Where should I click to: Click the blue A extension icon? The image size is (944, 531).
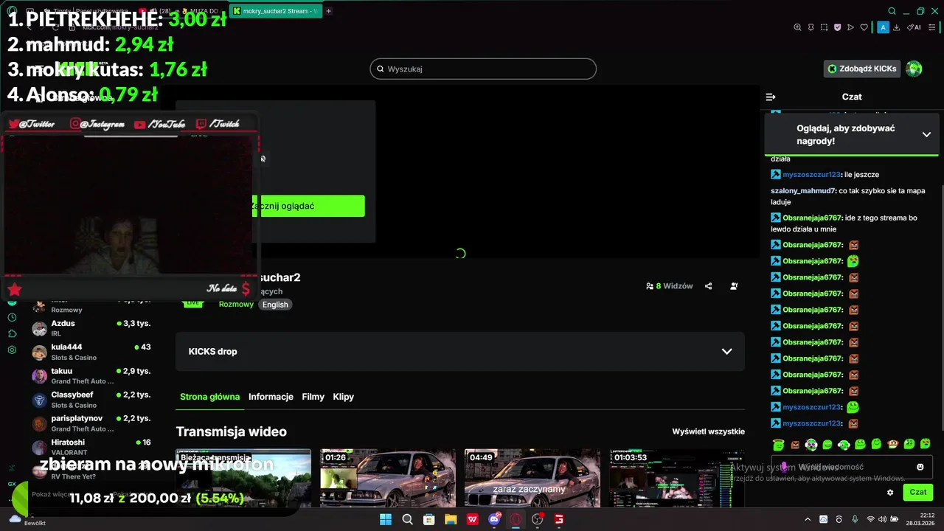tap(883, 27)
